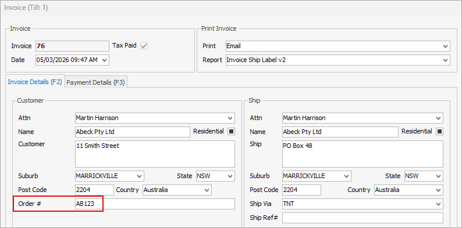This screenshot has height=228, width=462.
Task: Click the Order # label
Action: coord(30,204)
